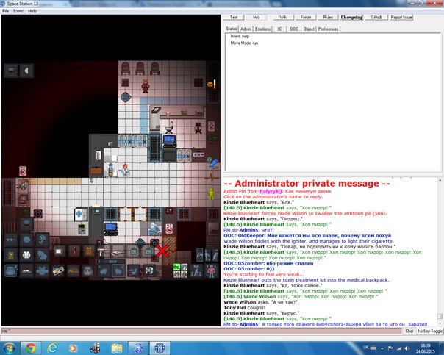Open the Changelog button
The height and width of the screenshot is (355, 444).
[351, 17]
